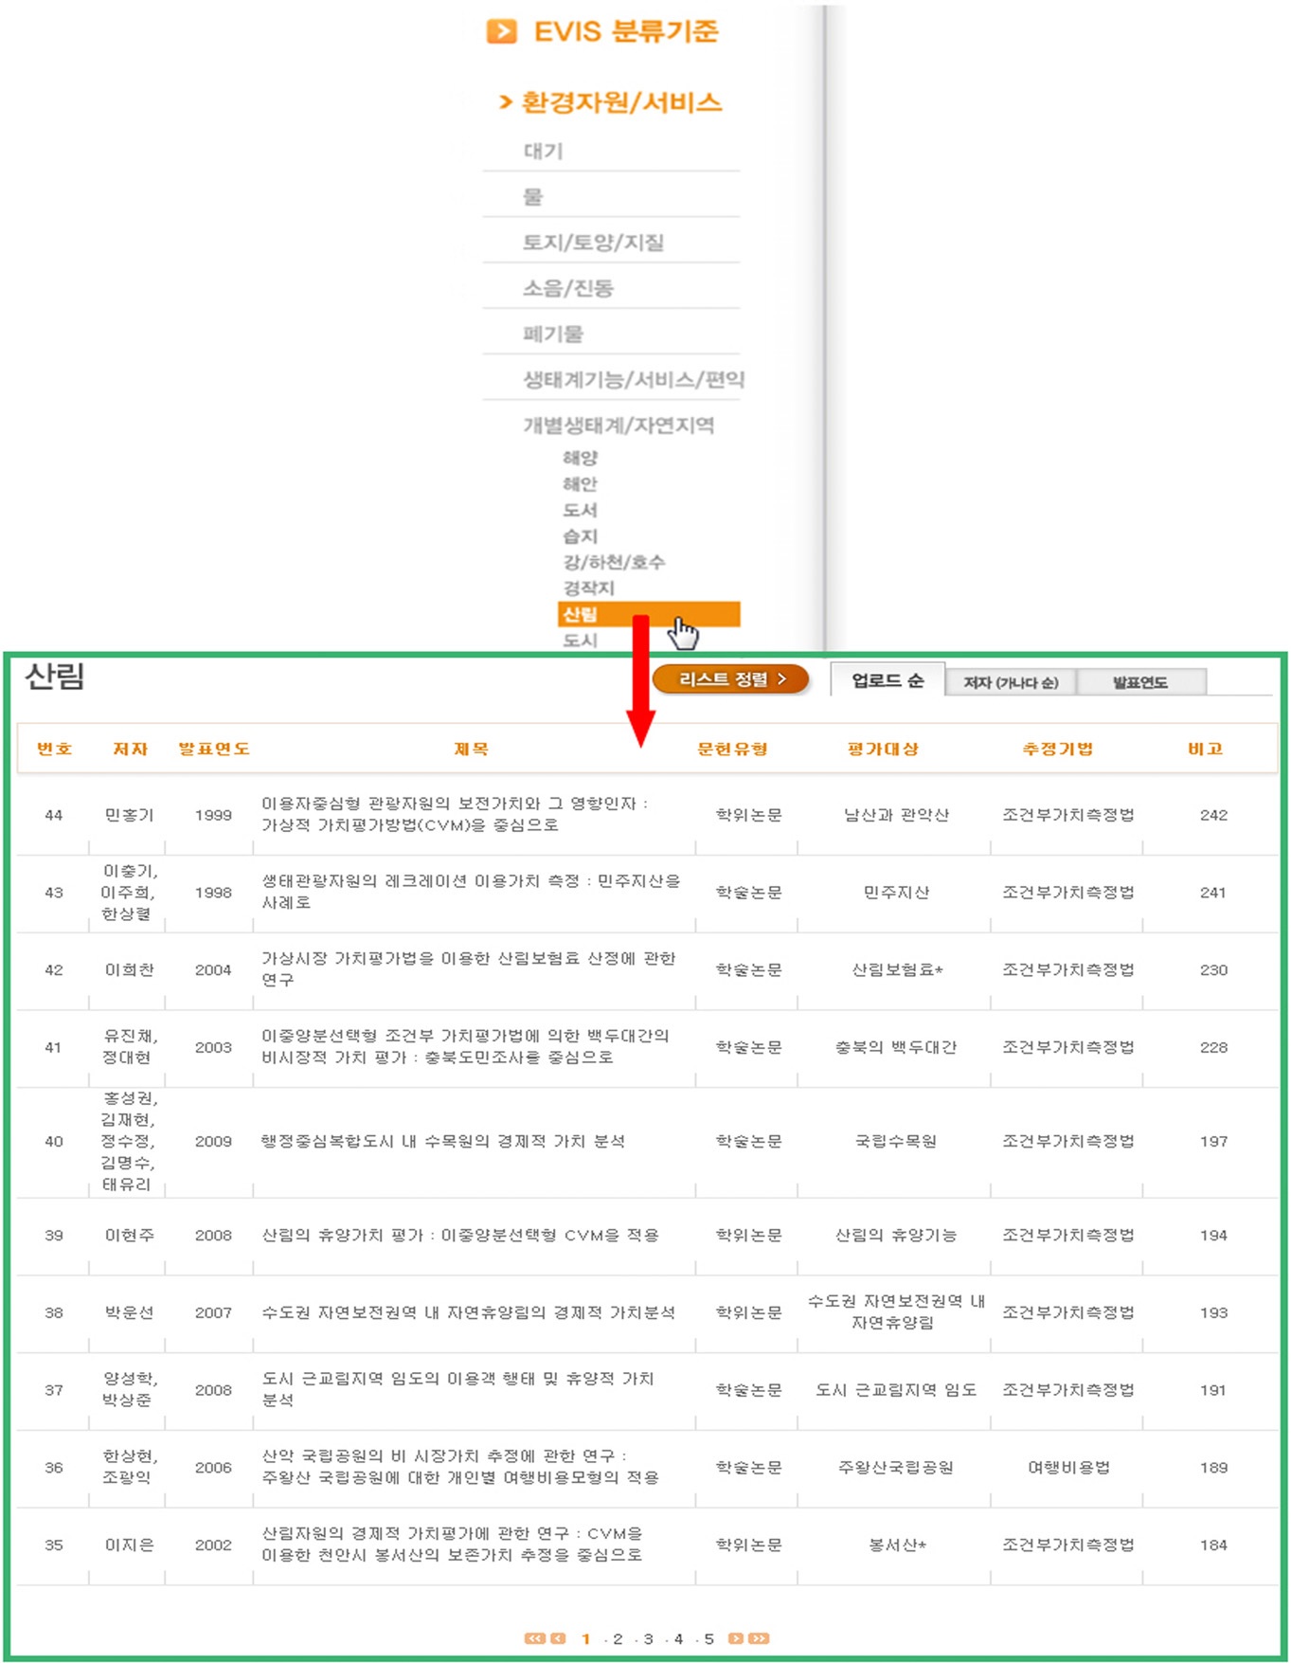Open the 백두대간 비시장적 가치 title, entry 41
This screenshot has width=1291, height=1663.
465,1047
